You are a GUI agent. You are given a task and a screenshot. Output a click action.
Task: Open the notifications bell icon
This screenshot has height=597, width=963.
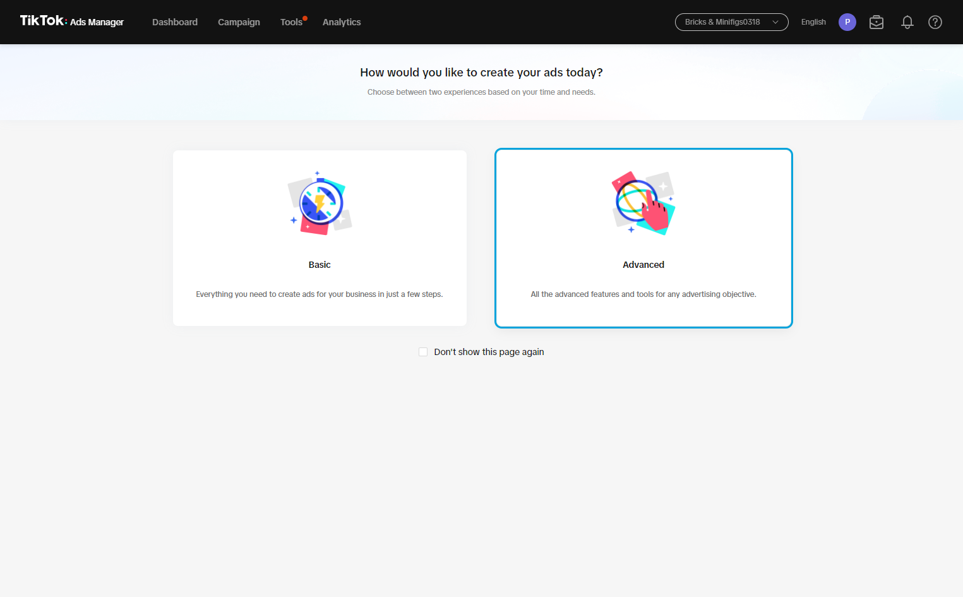(907, 22)
